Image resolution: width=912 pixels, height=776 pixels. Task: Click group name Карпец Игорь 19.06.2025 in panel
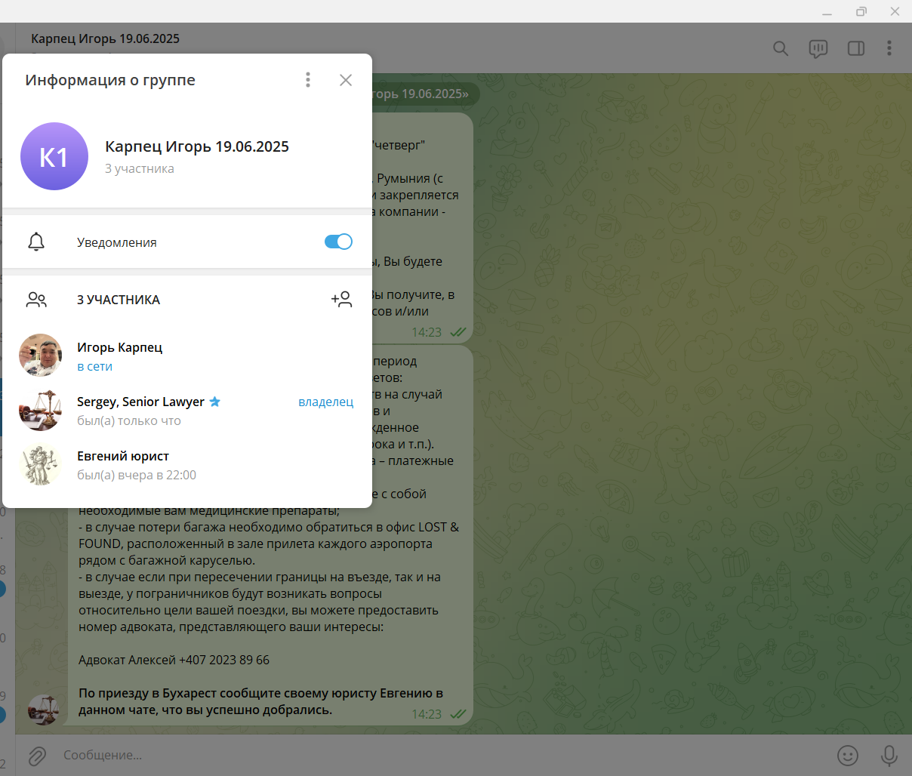(197, 146)
